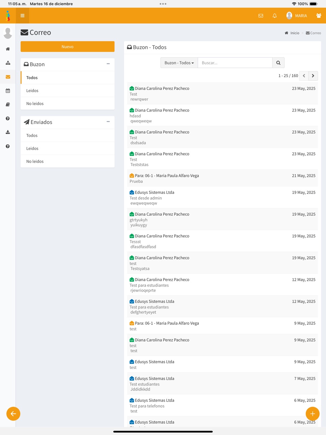The image size is (326, 435).
Task: Open the sitemap organization sidebar icon
Action: click(x=8, y=63)
